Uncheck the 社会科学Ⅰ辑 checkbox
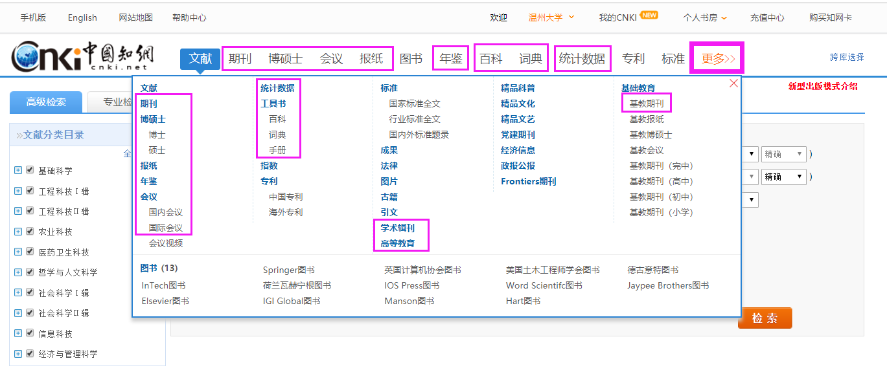Image resolution: width=887 pixels, height=372 pixels. click(x=30, y=292)
